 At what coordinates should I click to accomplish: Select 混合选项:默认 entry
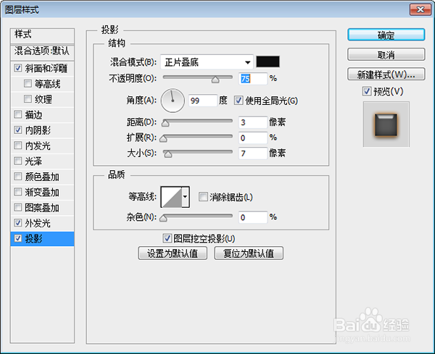pyautogui.click(x=42, y=52)
